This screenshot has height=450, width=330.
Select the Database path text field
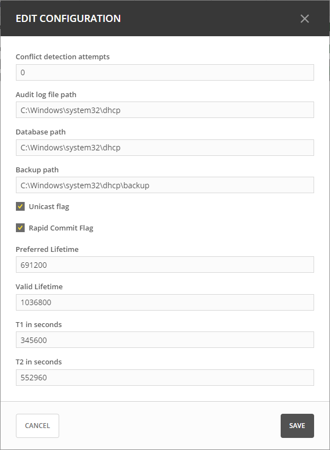pos(164,148)
